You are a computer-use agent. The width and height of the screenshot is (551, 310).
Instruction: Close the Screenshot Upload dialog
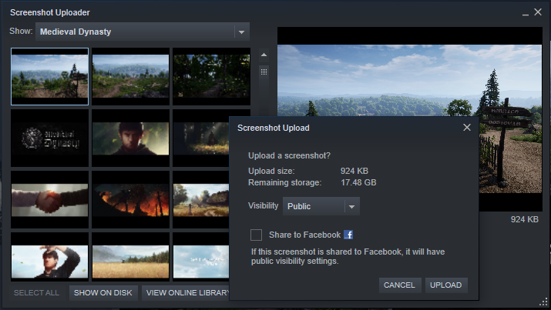[x=467, y=127]
